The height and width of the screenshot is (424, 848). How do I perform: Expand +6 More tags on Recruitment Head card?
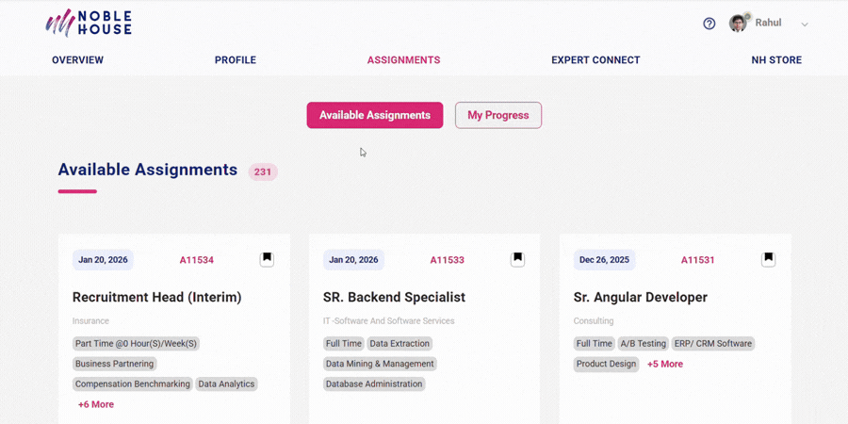tap(95, 404)
